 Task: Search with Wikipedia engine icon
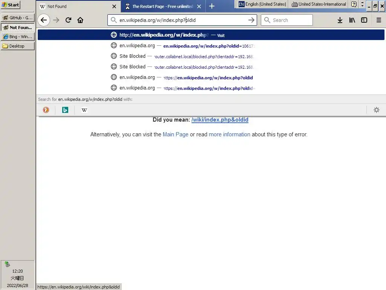tap(84, 110)
